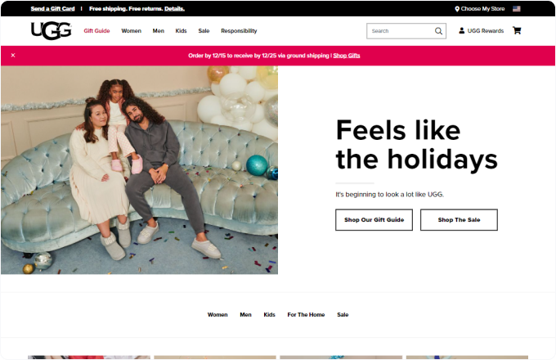Screen dimensions: 556x360
Task: Open the Women menu in header
Action: (131, 31)
